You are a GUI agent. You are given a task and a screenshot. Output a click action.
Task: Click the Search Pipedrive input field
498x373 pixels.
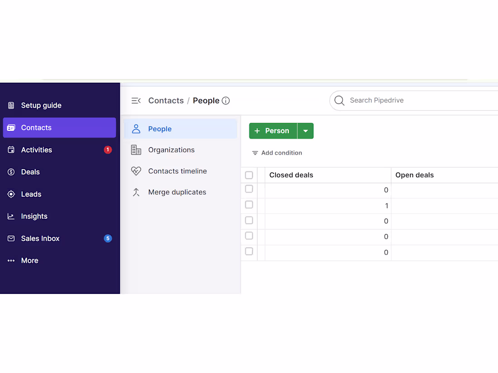414,100
